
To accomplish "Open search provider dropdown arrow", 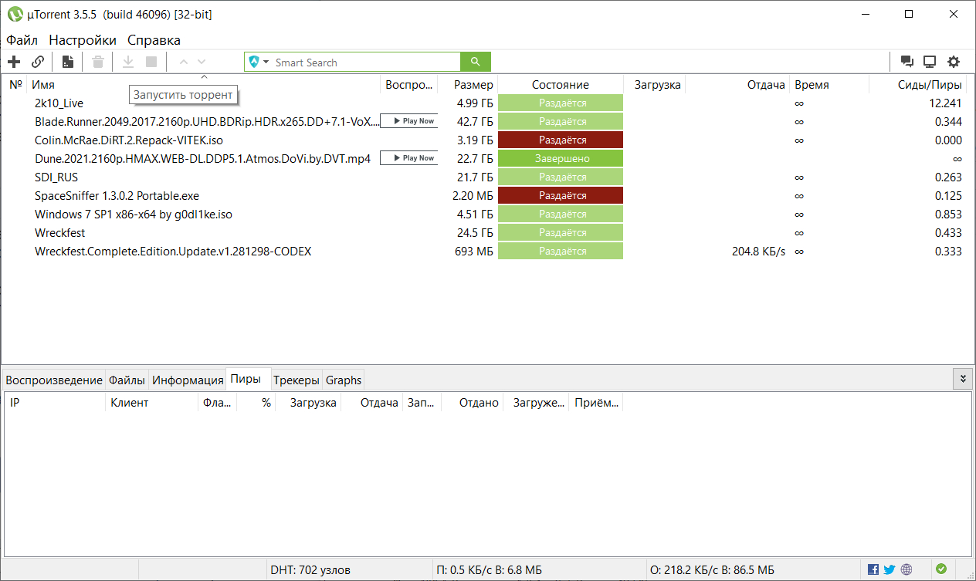I will [266, 62].
